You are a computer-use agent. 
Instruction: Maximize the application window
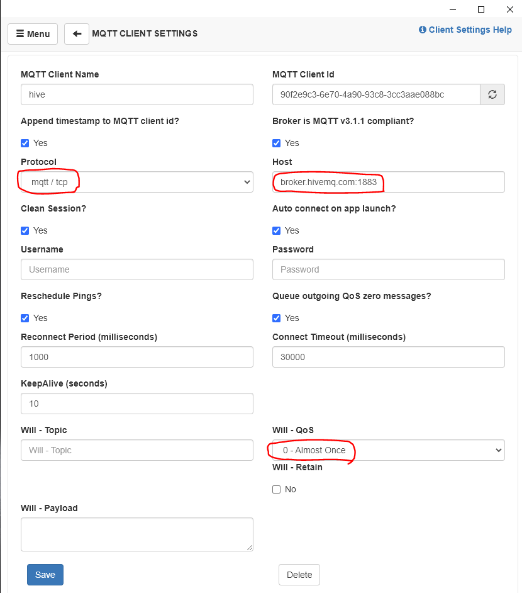[x=481, y=9]
